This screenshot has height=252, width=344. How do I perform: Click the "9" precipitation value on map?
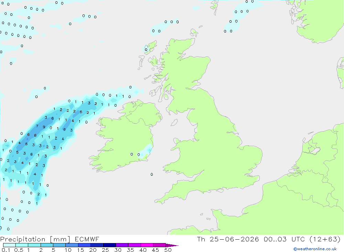44,127
